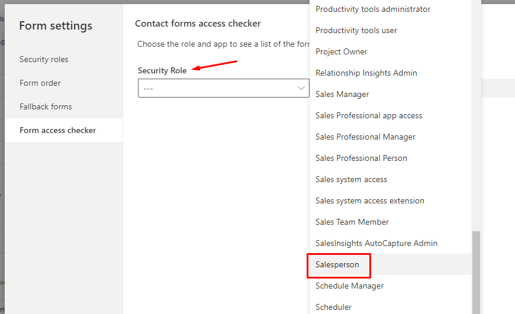Viewport: 515px width, 314px height.
Task: Pick Sales system access extension option
Action: tap(390, 200)
